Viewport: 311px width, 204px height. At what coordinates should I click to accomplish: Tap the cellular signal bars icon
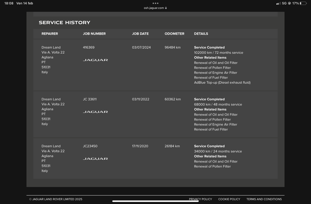point(278,3)
